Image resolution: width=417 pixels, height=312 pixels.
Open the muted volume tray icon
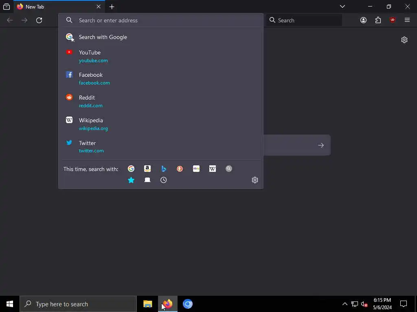pyautogui.click(x=364, y=304)
